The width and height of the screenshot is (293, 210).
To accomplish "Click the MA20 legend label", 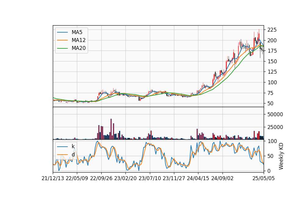I will pyautogui.click(x=78, y=48).
